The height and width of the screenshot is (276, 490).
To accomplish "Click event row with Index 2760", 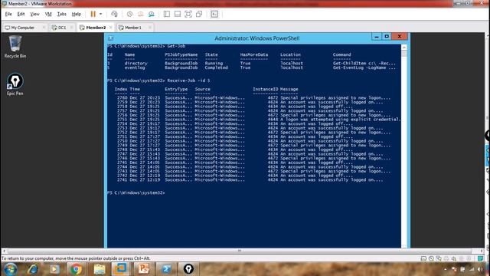I will (253, 98).
